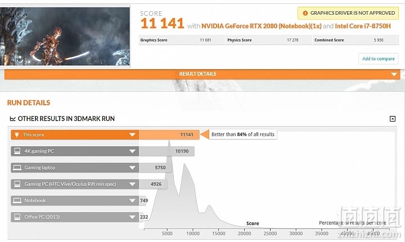Click the Graphics Score label
Screen dimensions: 405x242
[154, 40]
